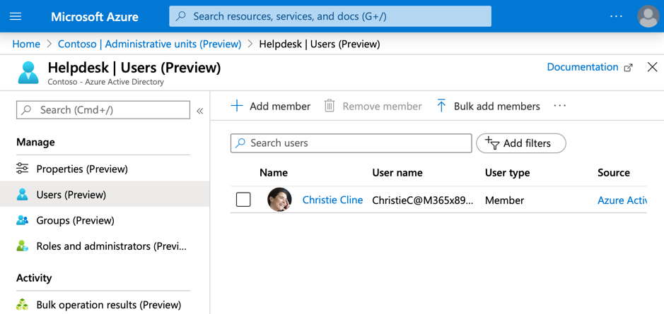Click the upload arrow for Bulk add
The width and height of the screenshot is (664, 314).
coord(441,106)
